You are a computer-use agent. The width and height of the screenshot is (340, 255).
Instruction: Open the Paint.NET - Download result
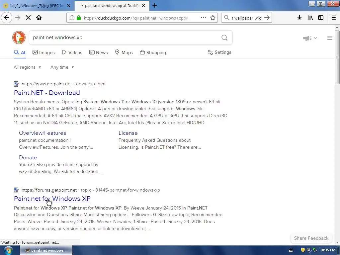(x=47, y=93)
